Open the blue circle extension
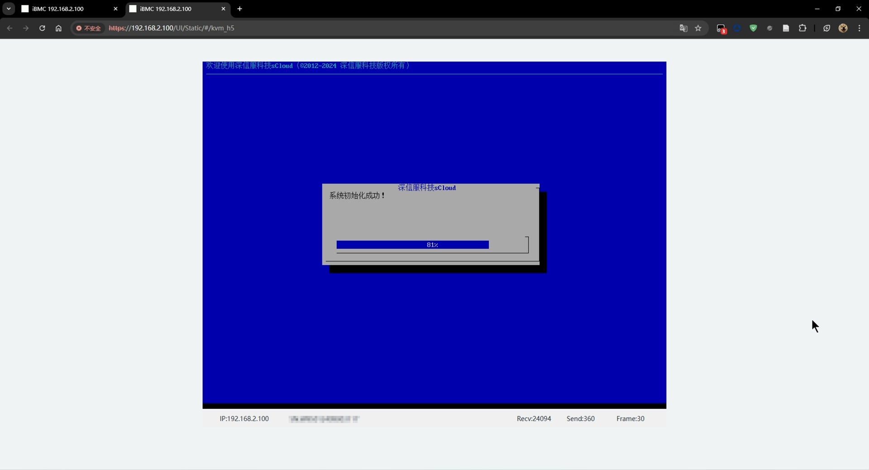The height and width of the screenshot is (470, 869). pos(737,28)
